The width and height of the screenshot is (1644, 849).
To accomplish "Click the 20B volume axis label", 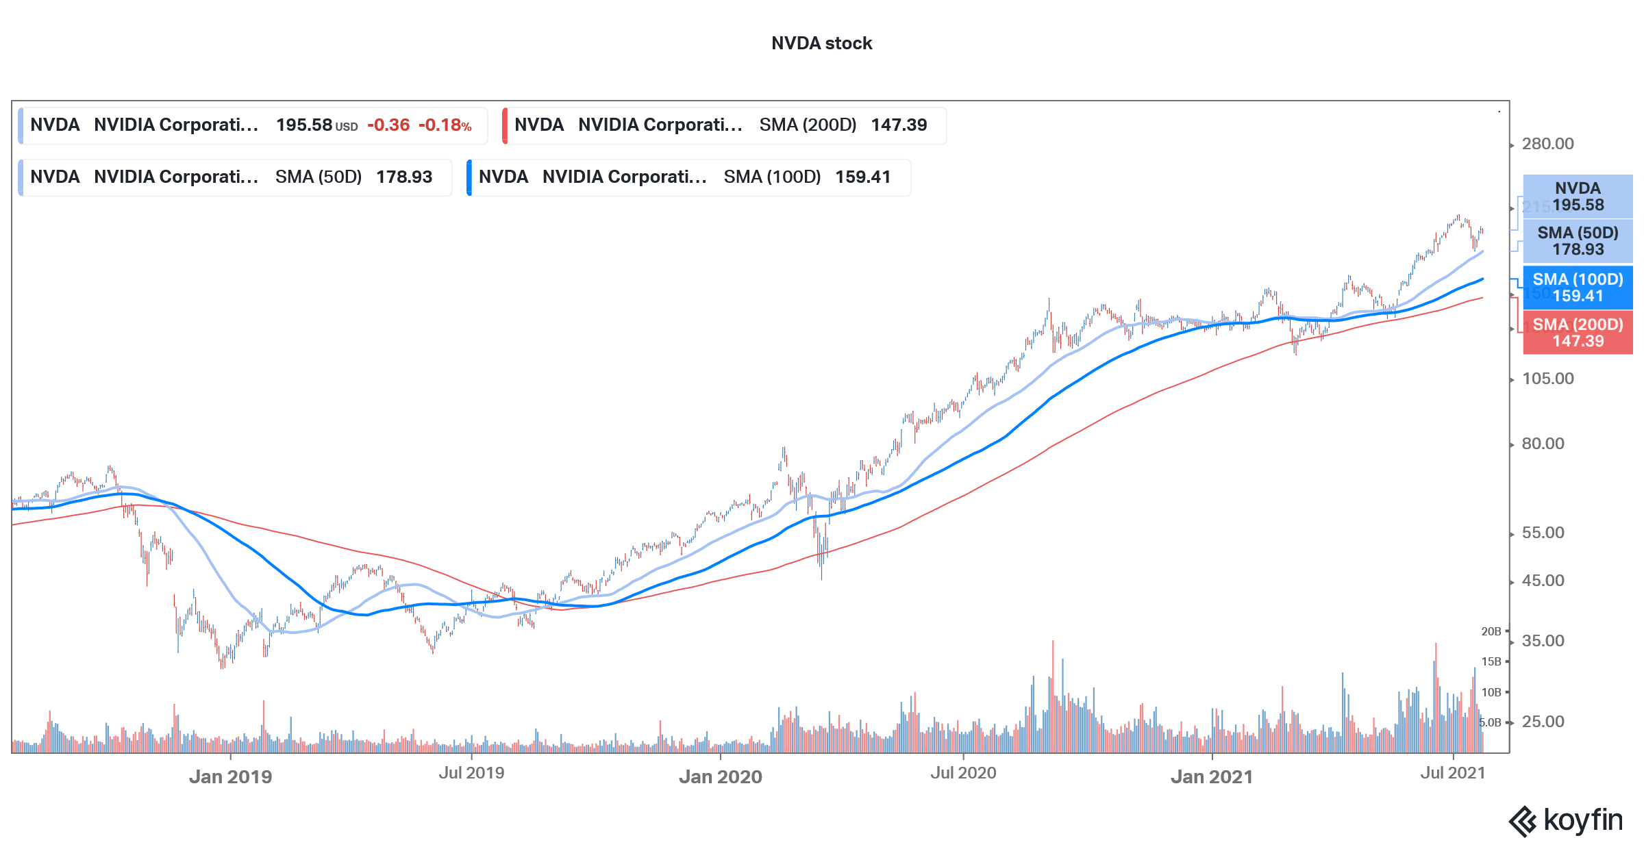I will pos(1491,631).
